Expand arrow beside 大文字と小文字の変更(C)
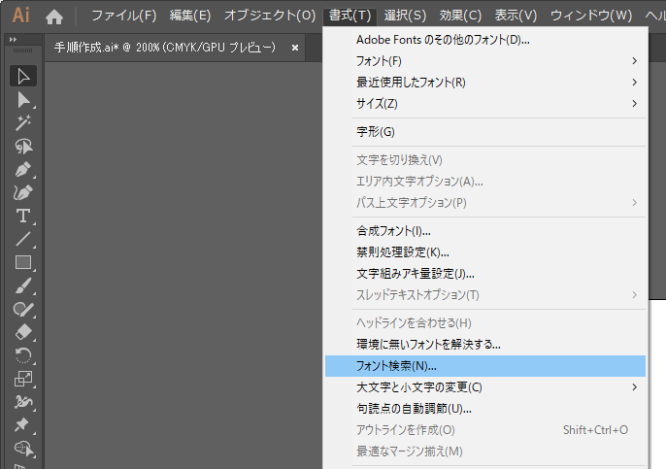This screenshot has width=666, height=469. click(635, 387)
